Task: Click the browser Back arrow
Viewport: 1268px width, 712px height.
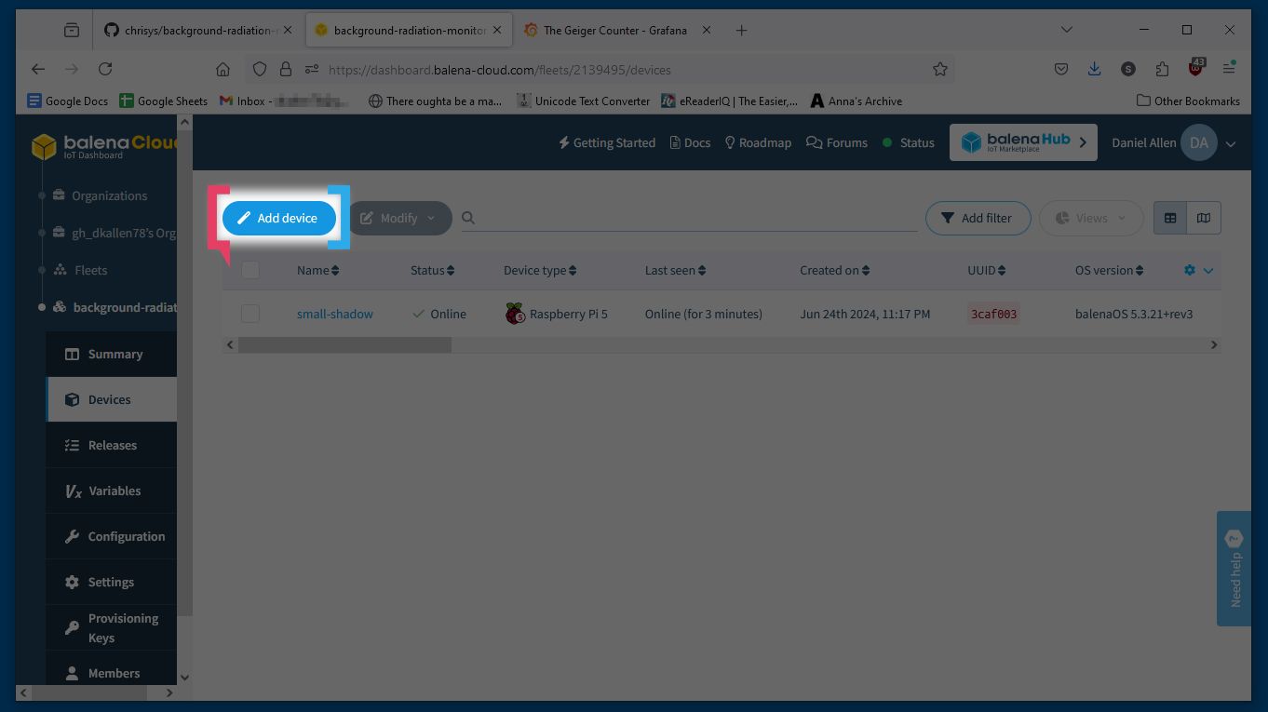Action: click(x=38, y=69)
